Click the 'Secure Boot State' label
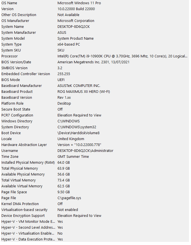191x245 pixels. click(16, 109)
